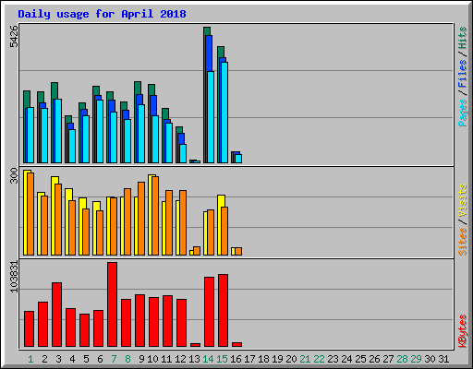Select day 10 on the x-axis
473x369 pixels.
[x=152, y=359]
